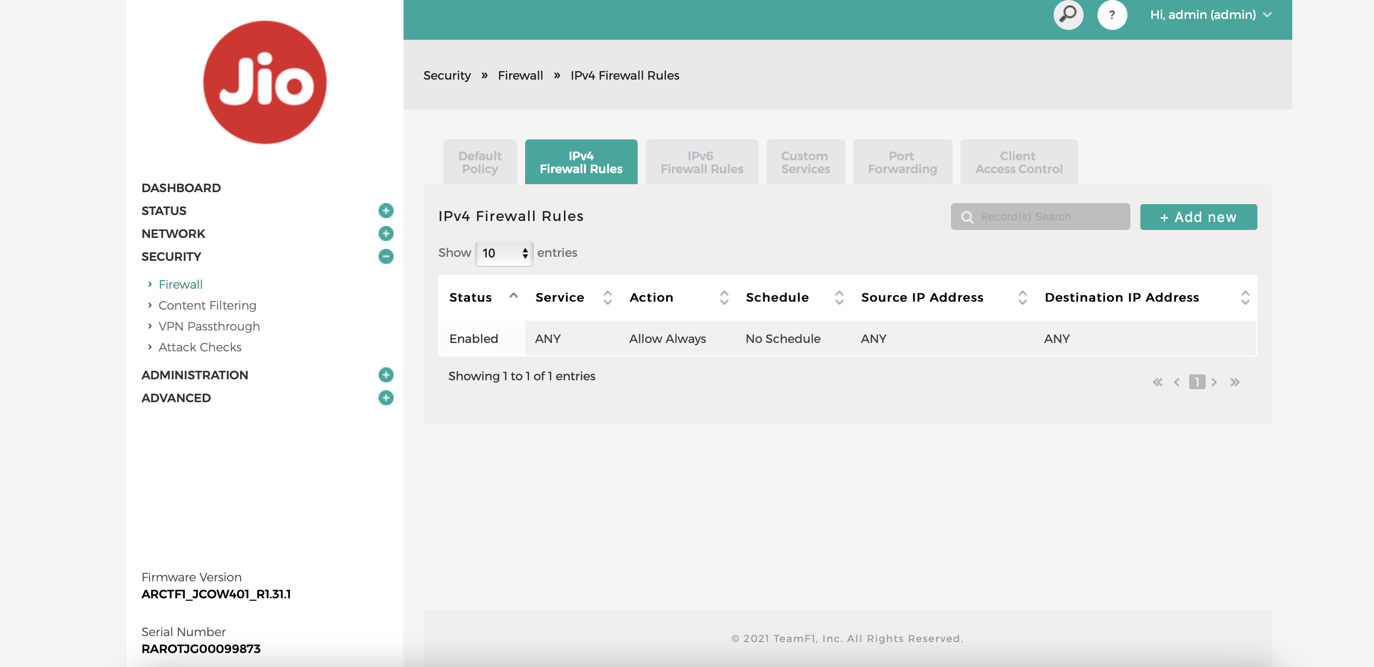Toggle the Enabled status firewall rule
1374x667 pixels.
click(474, 338)
